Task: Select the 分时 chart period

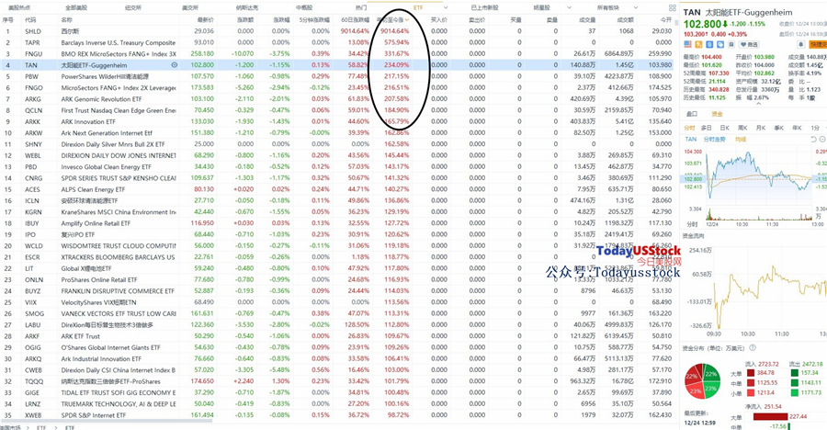Action: (x=689, y=128)
